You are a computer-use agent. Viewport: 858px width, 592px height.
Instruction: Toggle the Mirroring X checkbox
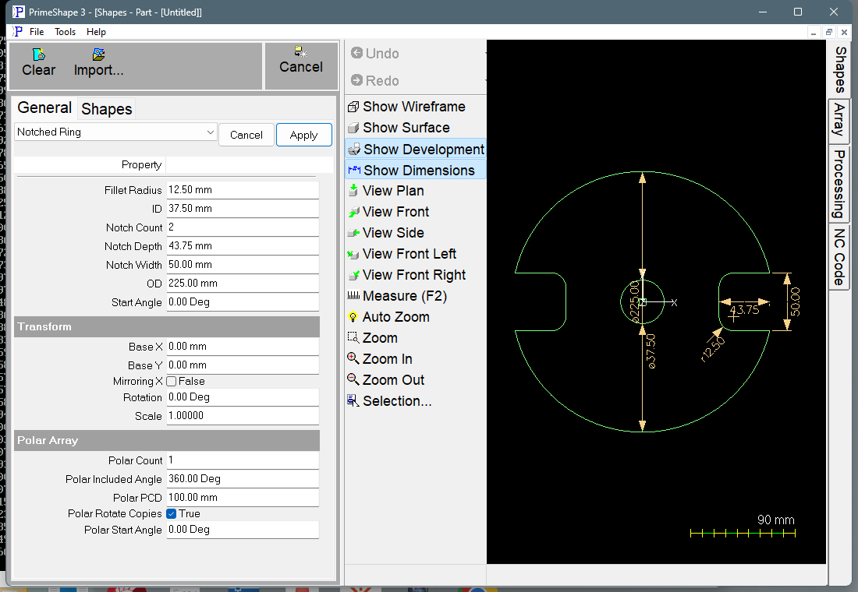172,381
